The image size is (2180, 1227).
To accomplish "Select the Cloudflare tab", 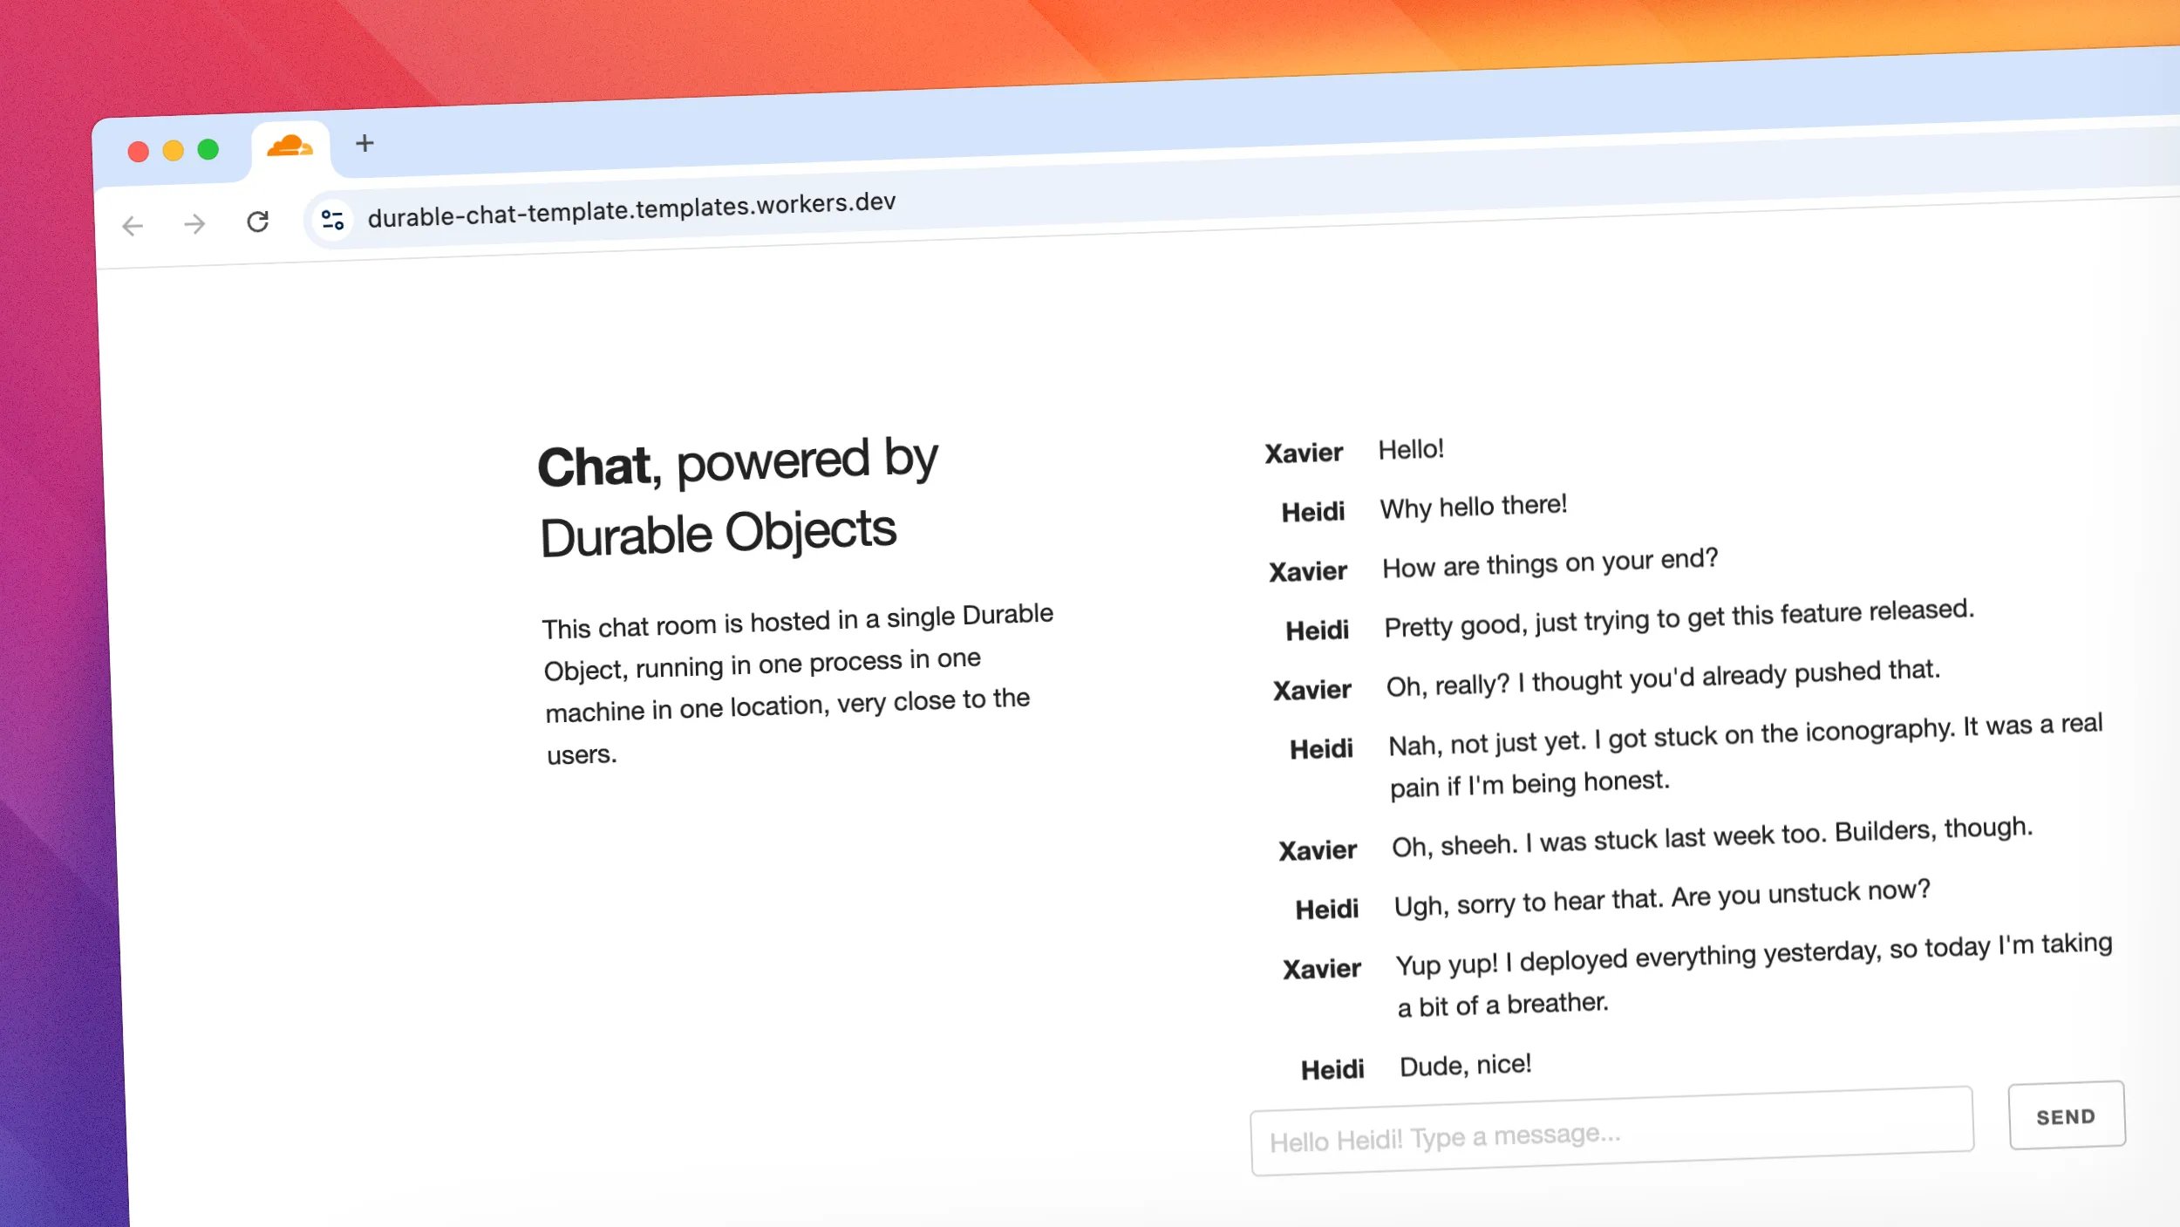I will [290, 147].
